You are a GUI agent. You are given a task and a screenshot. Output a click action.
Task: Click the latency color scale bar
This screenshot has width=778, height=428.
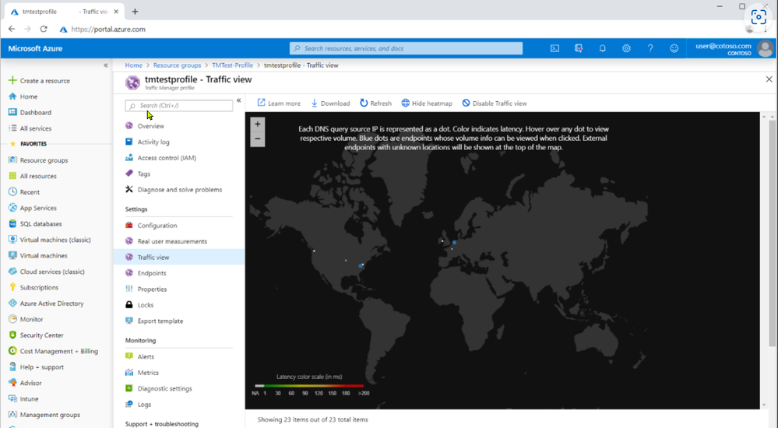tap(309, 385)
